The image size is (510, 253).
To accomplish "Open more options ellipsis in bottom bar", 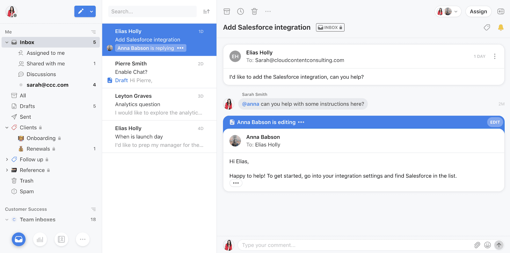I will 83,239.
